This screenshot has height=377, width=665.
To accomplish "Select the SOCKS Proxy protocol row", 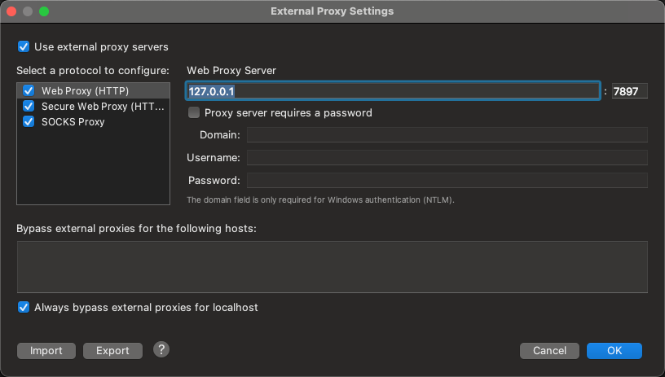I will pos(93,122).
